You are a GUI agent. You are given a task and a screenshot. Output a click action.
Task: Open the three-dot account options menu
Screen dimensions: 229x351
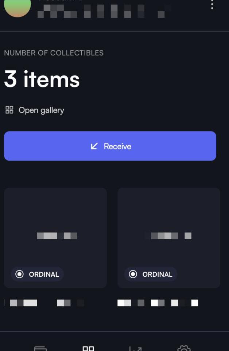click(x=212, y=4)
